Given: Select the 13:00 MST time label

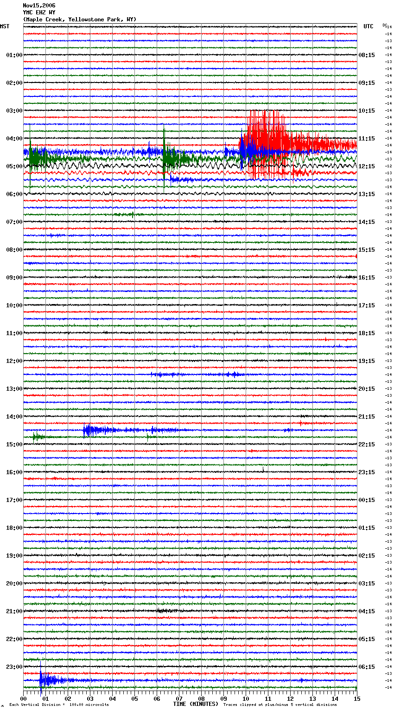Looking at the screenshot, I should click(x=14, y=389).
